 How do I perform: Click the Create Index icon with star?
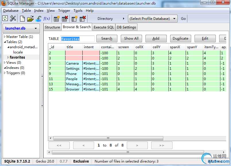click(74, 19)
